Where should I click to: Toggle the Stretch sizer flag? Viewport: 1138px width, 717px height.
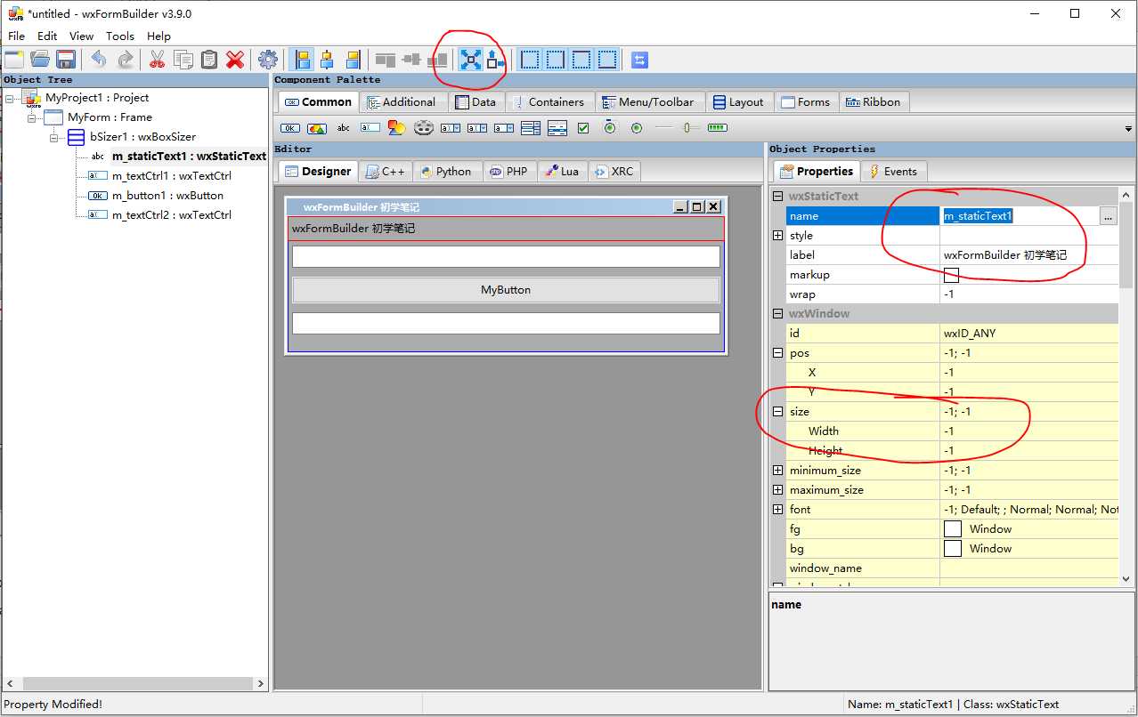[x=496, y=60]
